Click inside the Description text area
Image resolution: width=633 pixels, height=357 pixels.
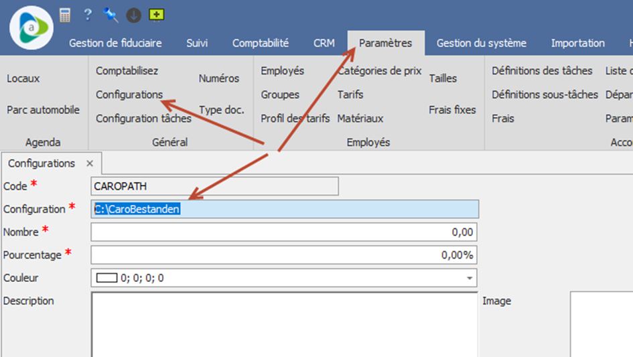point(284,324)
